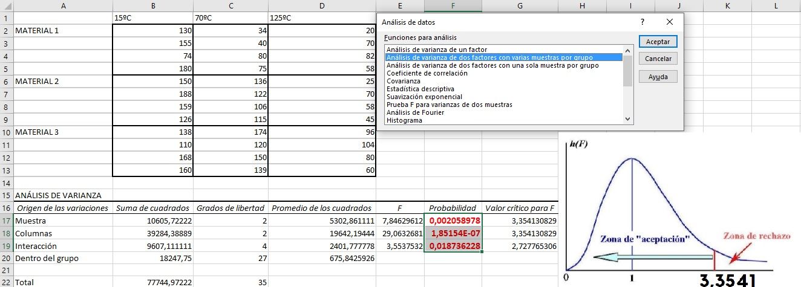The image size is (801, 287).
Task: Select column C header
Action: tap(231, 5)
